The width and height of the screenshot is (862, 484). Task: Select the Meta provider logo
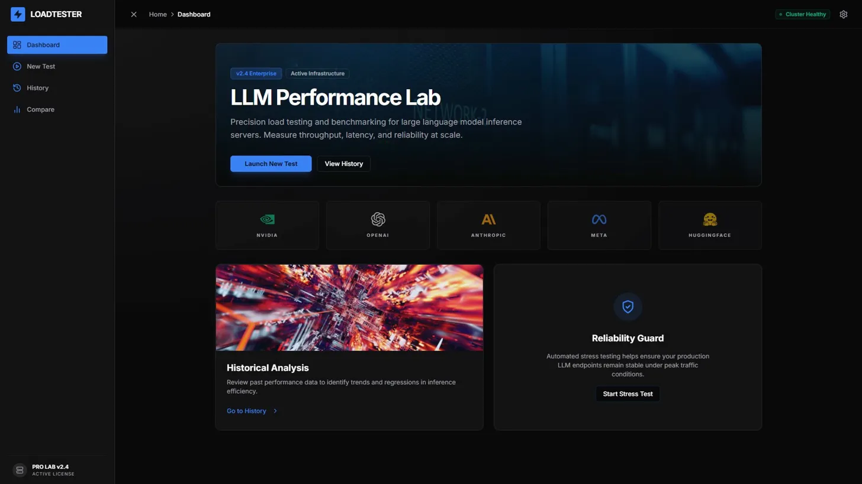tap(599, 219)
